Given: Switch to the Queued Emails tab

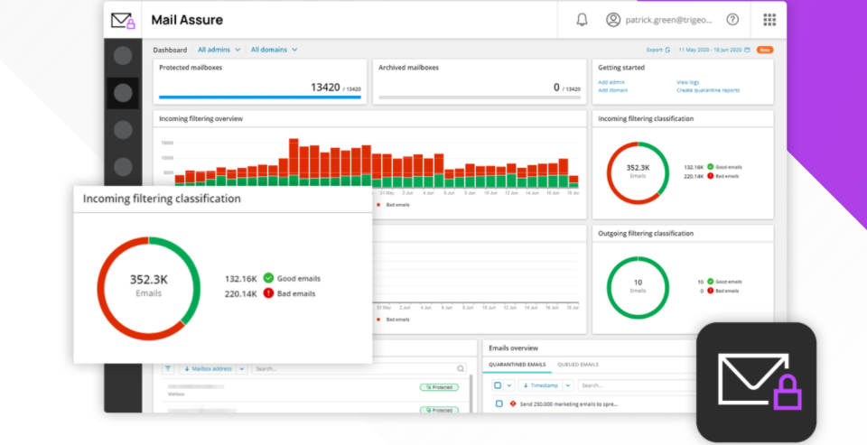Looking at the screenshot, I should tap(578, 364).
